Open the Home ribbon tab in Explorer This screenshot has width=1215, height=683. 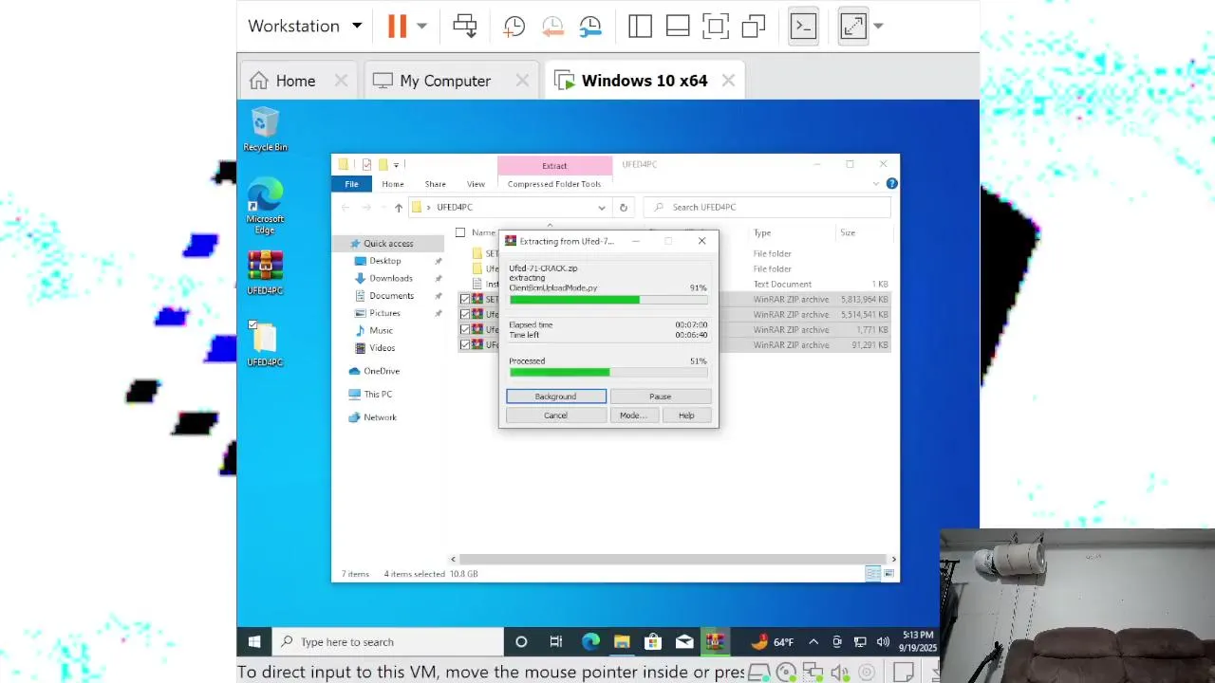[392, 184]
